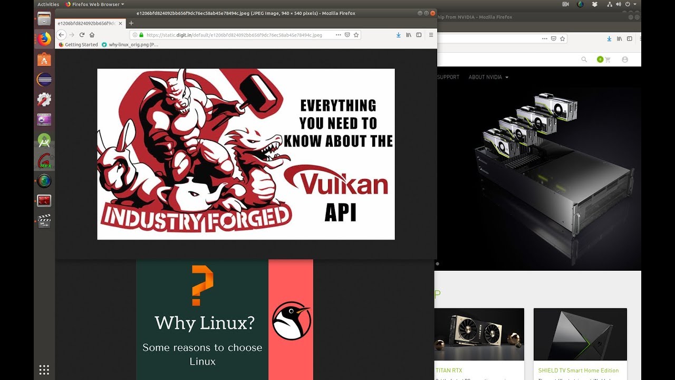Open the Getting Started bookmark
This screenshot has height=380, width=675.
(x=79, y=45)
